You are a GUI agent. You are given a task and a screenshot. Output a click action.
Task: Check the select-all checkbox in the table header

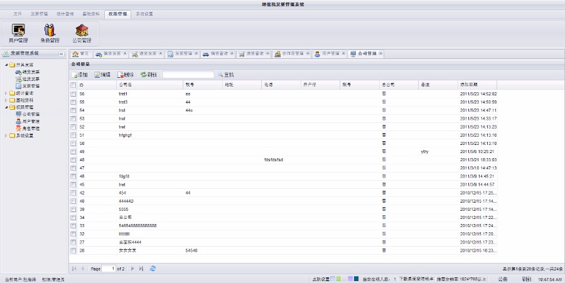[x=73, y=85]
